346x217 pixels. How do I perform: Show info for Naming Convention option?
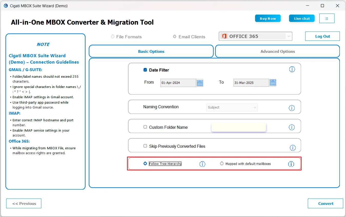[292, 108]
